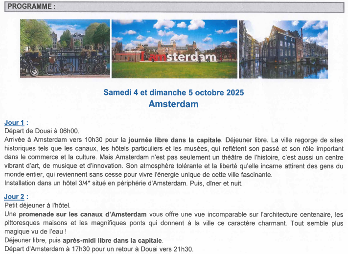Click the line Départ d'Amsterdam à 17h30
This screenshot has width=348, height=254.
(99, 249)
